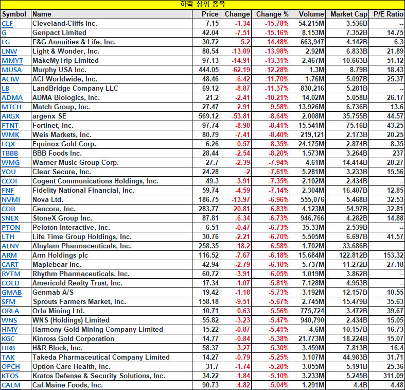Select the Nova Ltd. name cell

pyautogui.click(x=112, y=200)
